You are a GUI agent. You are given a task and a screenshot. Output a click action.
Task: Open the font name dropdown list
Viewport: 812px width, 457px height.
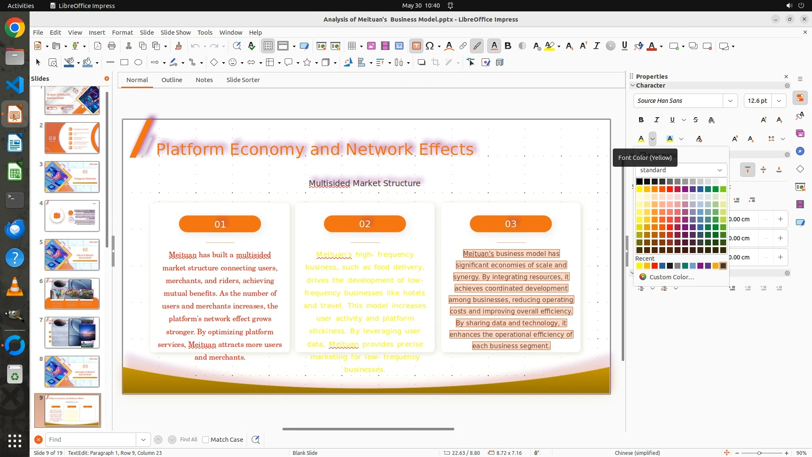pos(730,101)
